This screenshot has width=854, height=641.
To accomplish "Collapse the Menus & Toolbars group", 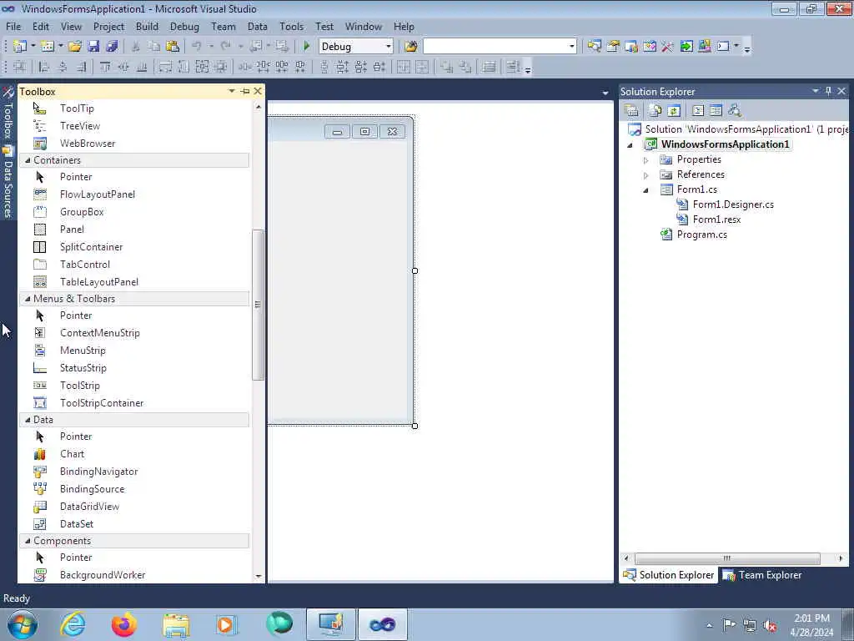I will click(x=28, y=298).
